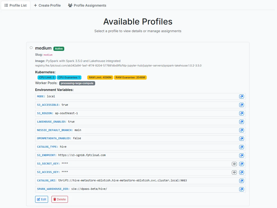277x208 pixels.
Task: Copy the LAKEHOUSE_ENABLED variable
Action: pos(242,122)
